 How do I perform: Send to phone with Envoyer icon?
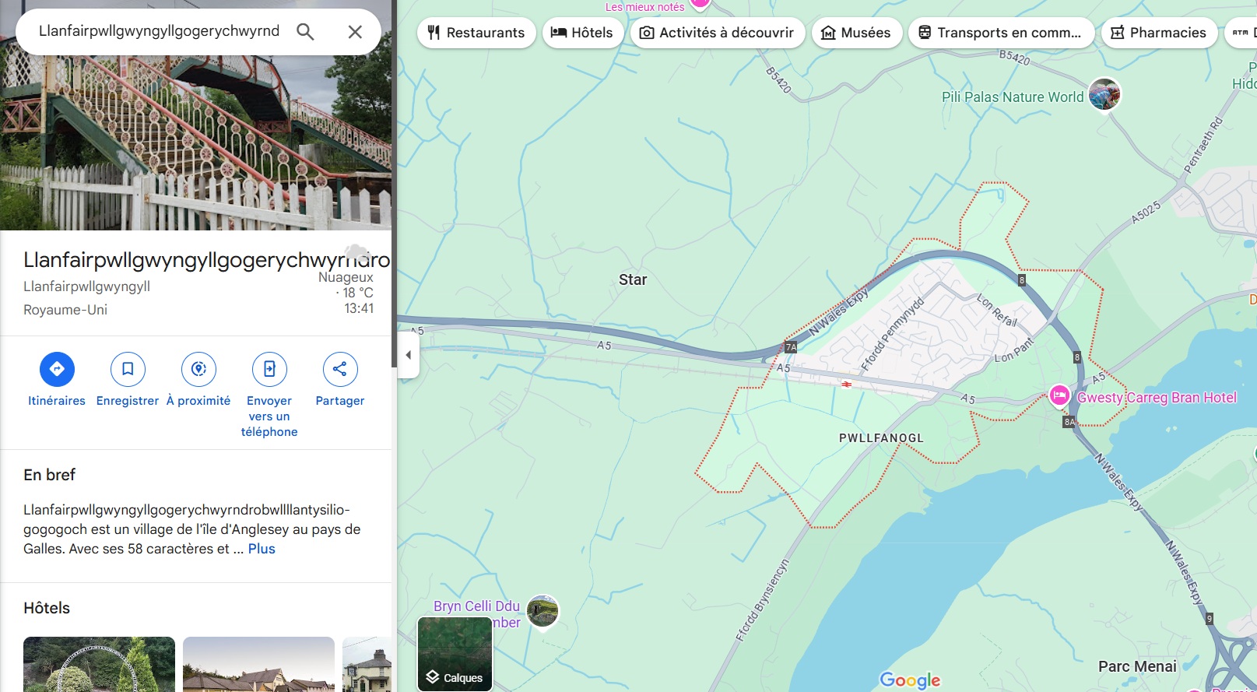click(x=269, y=369)
